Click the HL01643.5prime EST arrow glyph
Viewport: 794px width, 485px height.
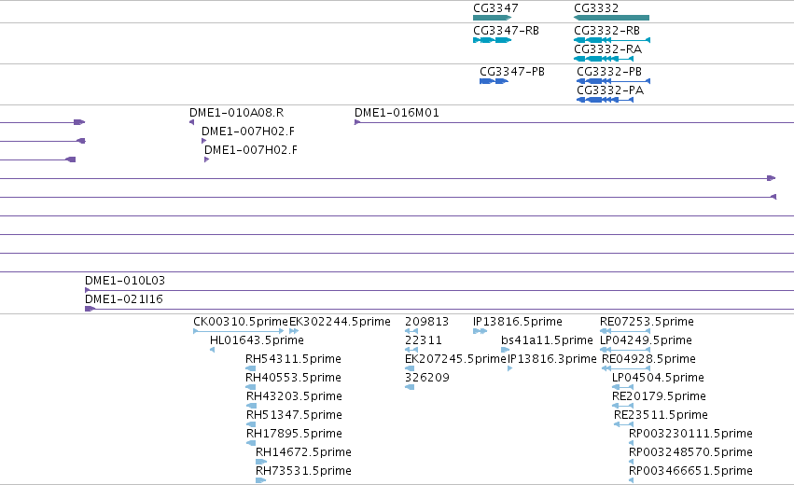(212, 350)
